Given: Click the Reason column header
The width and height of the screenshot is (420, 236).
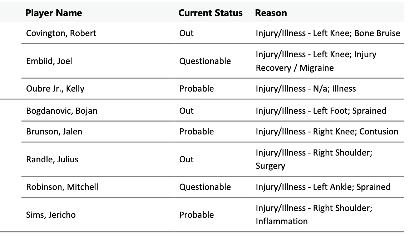Looking at the screenshot, I should 271,13.
